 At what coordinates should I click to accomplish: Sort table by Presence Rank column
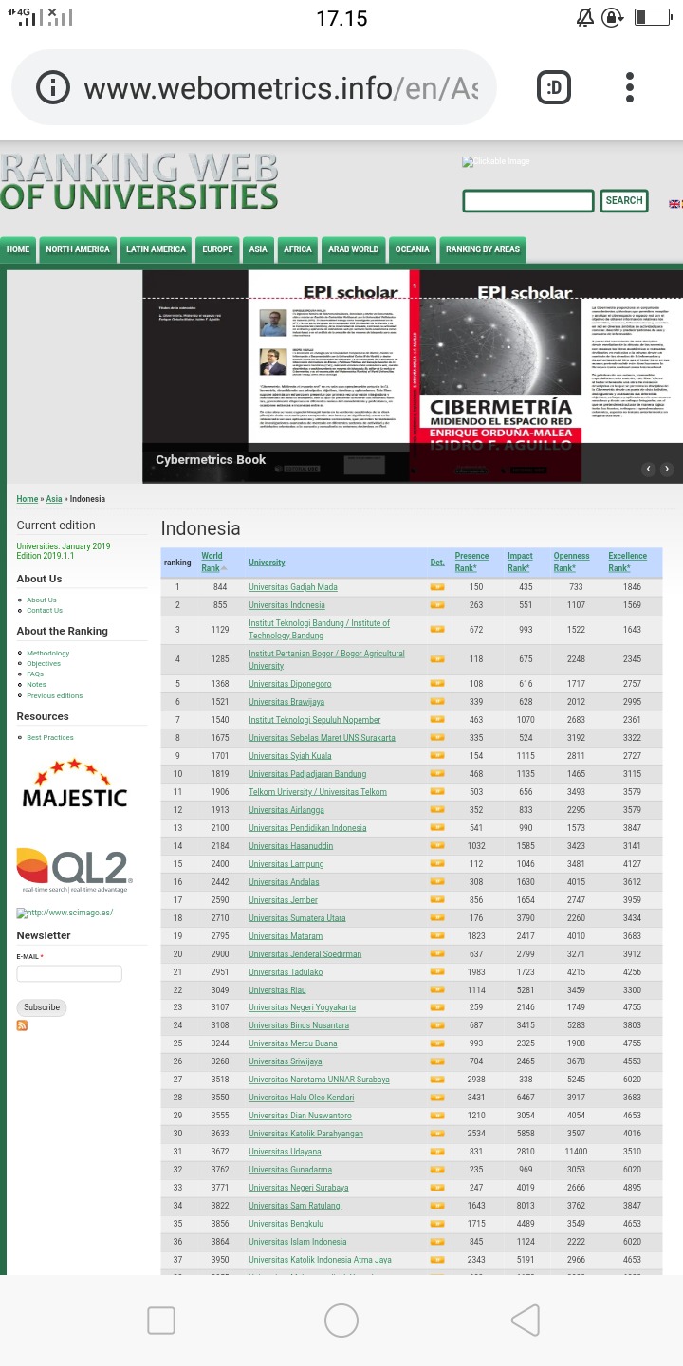(x=471, y=562)
